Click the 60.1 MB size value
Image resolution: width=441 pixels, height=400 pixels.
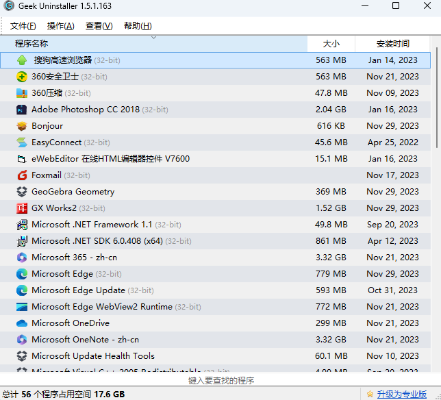click(x=331, y=356)
